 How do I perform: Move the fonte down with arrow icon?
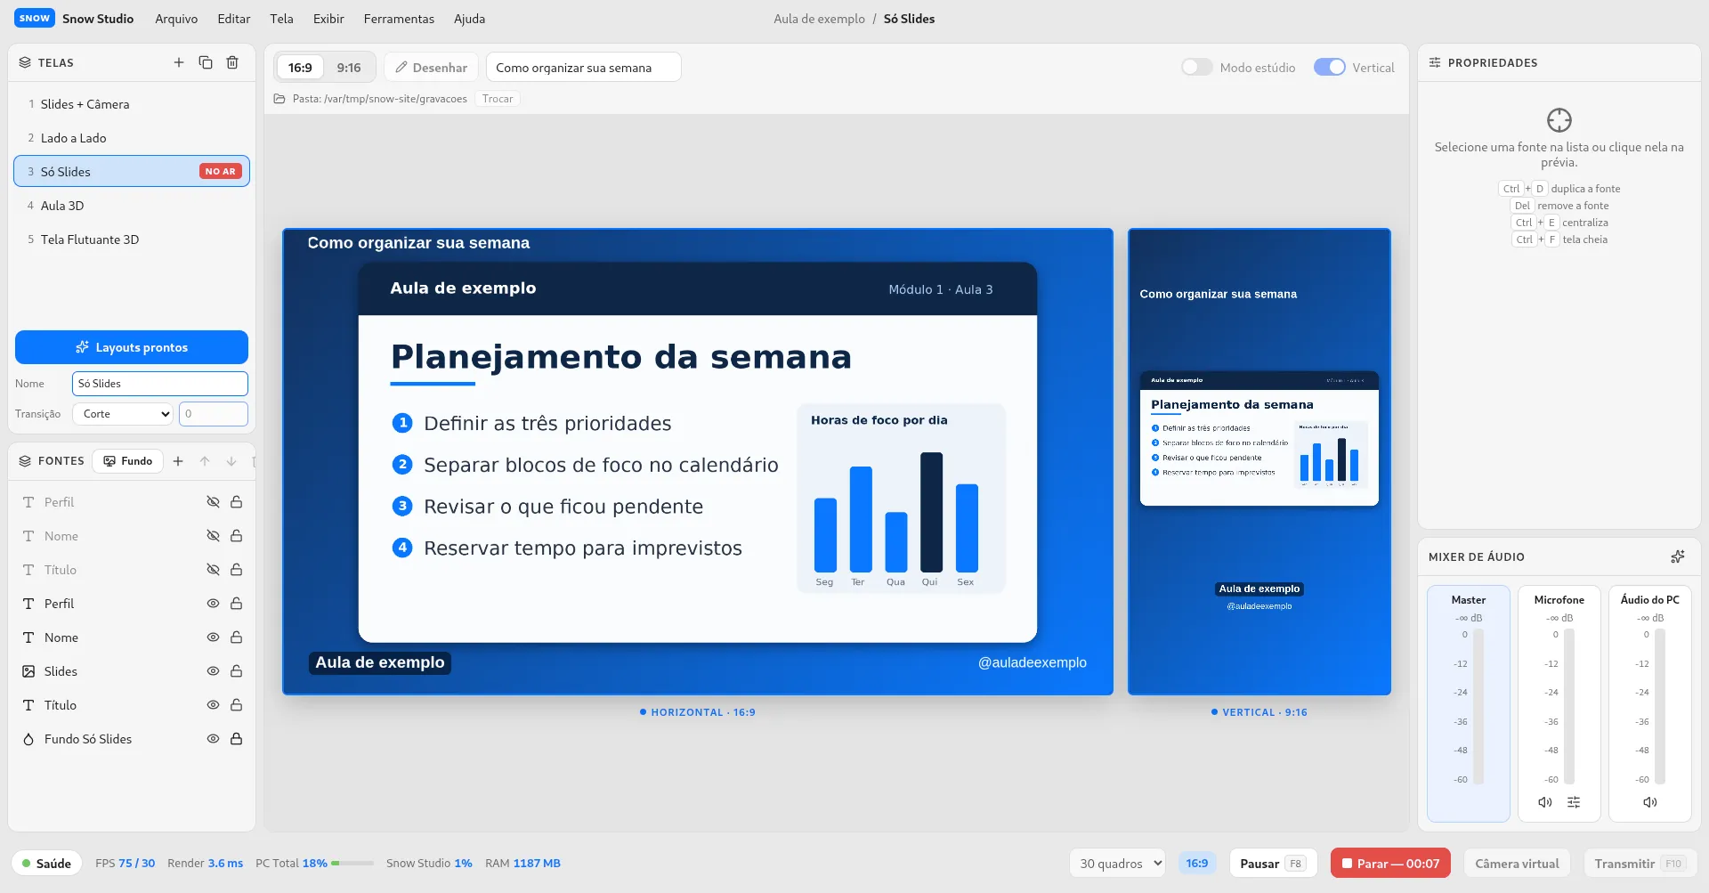coord(231,461)
